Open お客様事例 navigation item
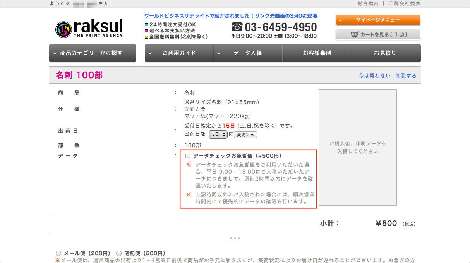Viewport: 470px width, 263px height. tap(317, 53)
